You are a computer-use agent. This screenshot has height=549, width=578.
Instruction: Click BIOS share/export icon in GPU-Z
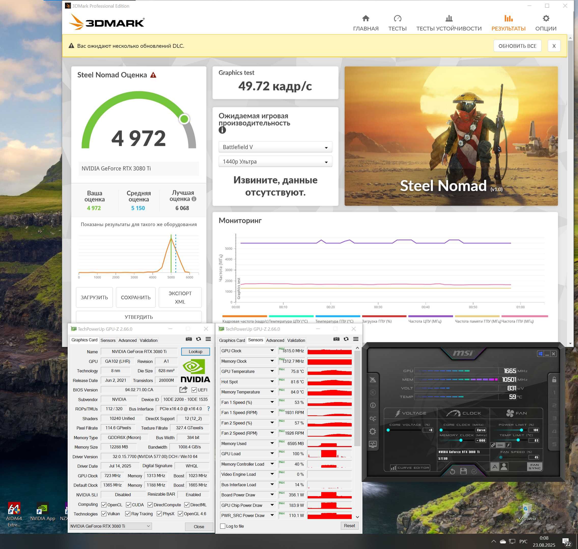[x=184, y=389]
